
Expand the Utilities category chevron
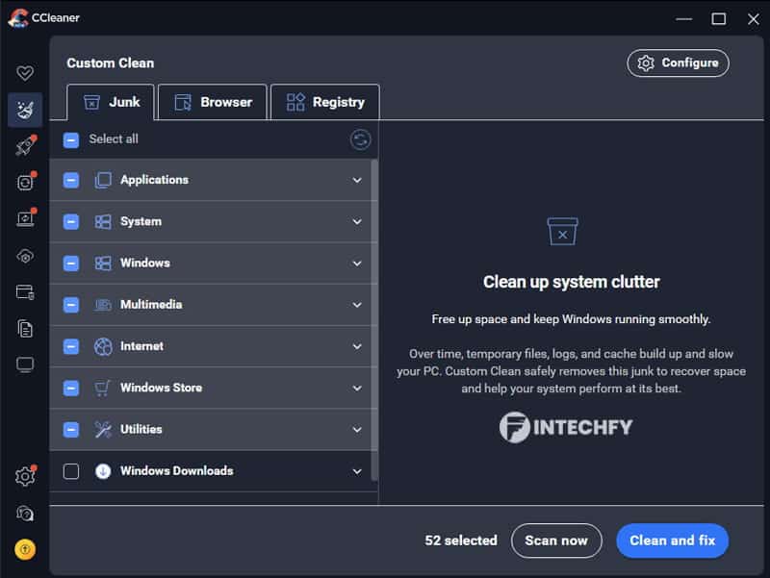[x=357, y=430]
